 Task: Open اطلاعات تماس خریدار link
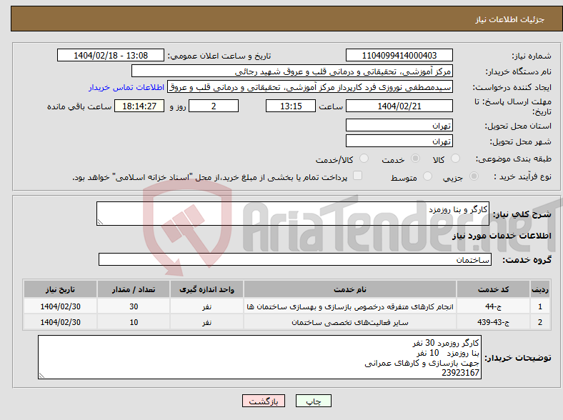click(x=126, y=87)
